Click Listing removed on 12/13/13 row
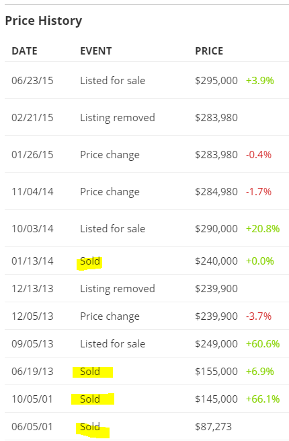The image size is (289, 441). [118, 289]
